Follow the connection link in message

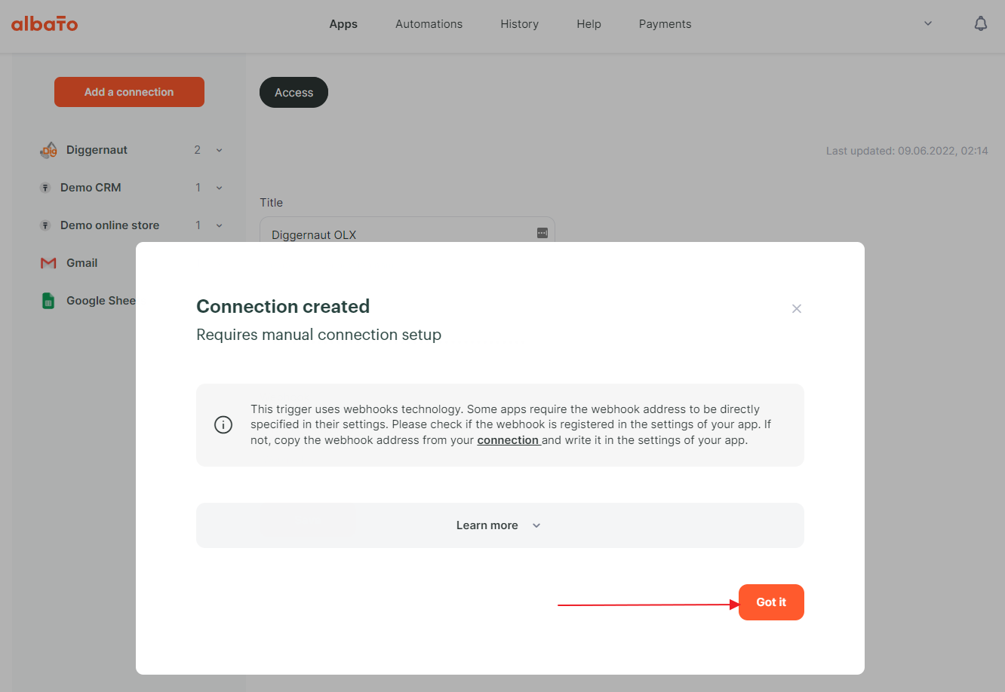[x=508, y=440]
